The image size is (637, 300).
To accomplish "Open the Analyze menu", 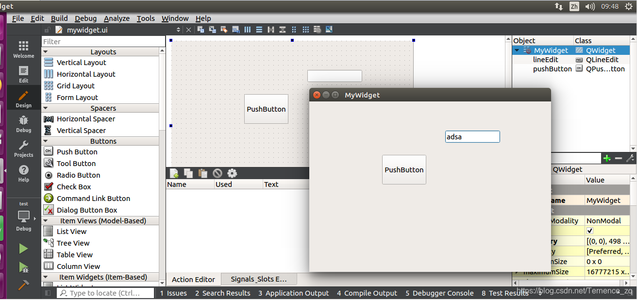I will pos(117,18).
